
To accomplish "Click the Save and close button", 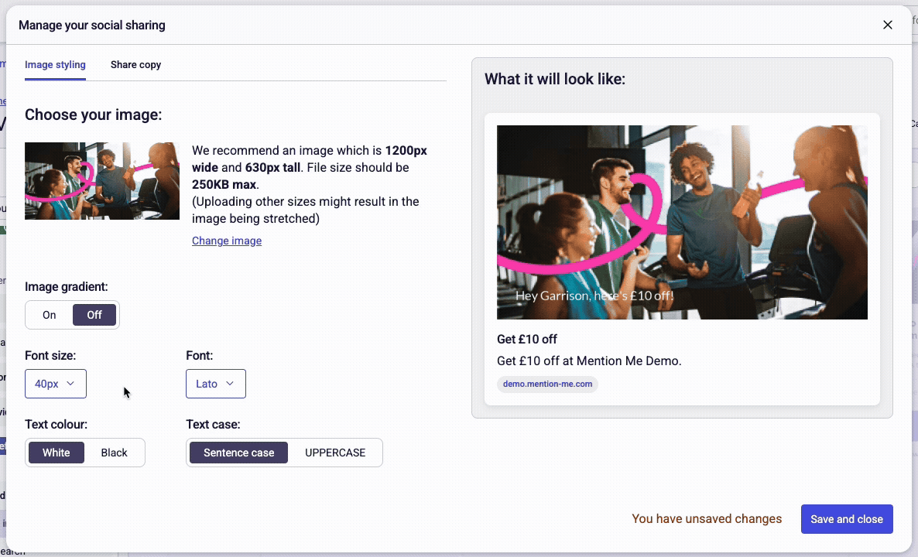I will point(847,519).
